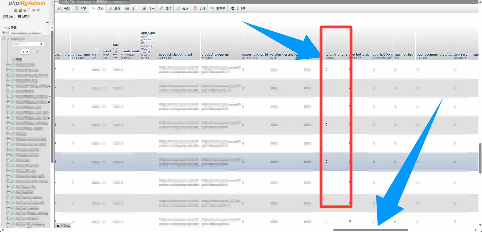Viewport: 482px width, 232px height.
Task: Toggle the link-with-main-panel chain icon
Action: pos(47,22)
